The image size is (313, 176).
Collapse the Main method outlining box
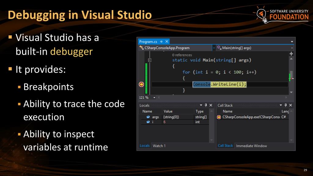[x=149, y=60]
